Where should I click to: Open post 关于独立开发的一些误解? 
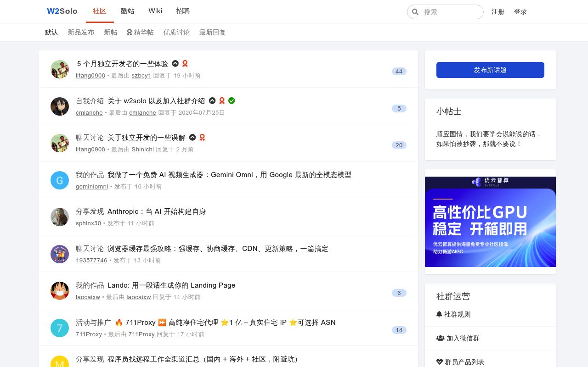coord(147,138)
